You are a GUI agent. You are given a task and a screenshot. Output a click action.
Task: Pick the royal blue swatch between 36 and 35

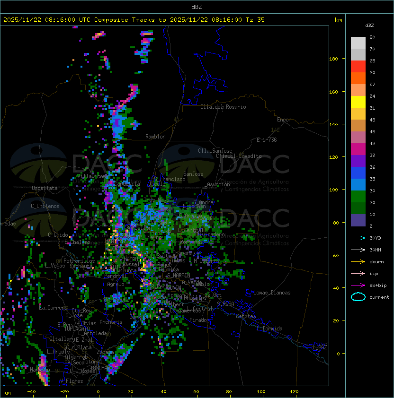pyautogui.click(x=358, y=173)
